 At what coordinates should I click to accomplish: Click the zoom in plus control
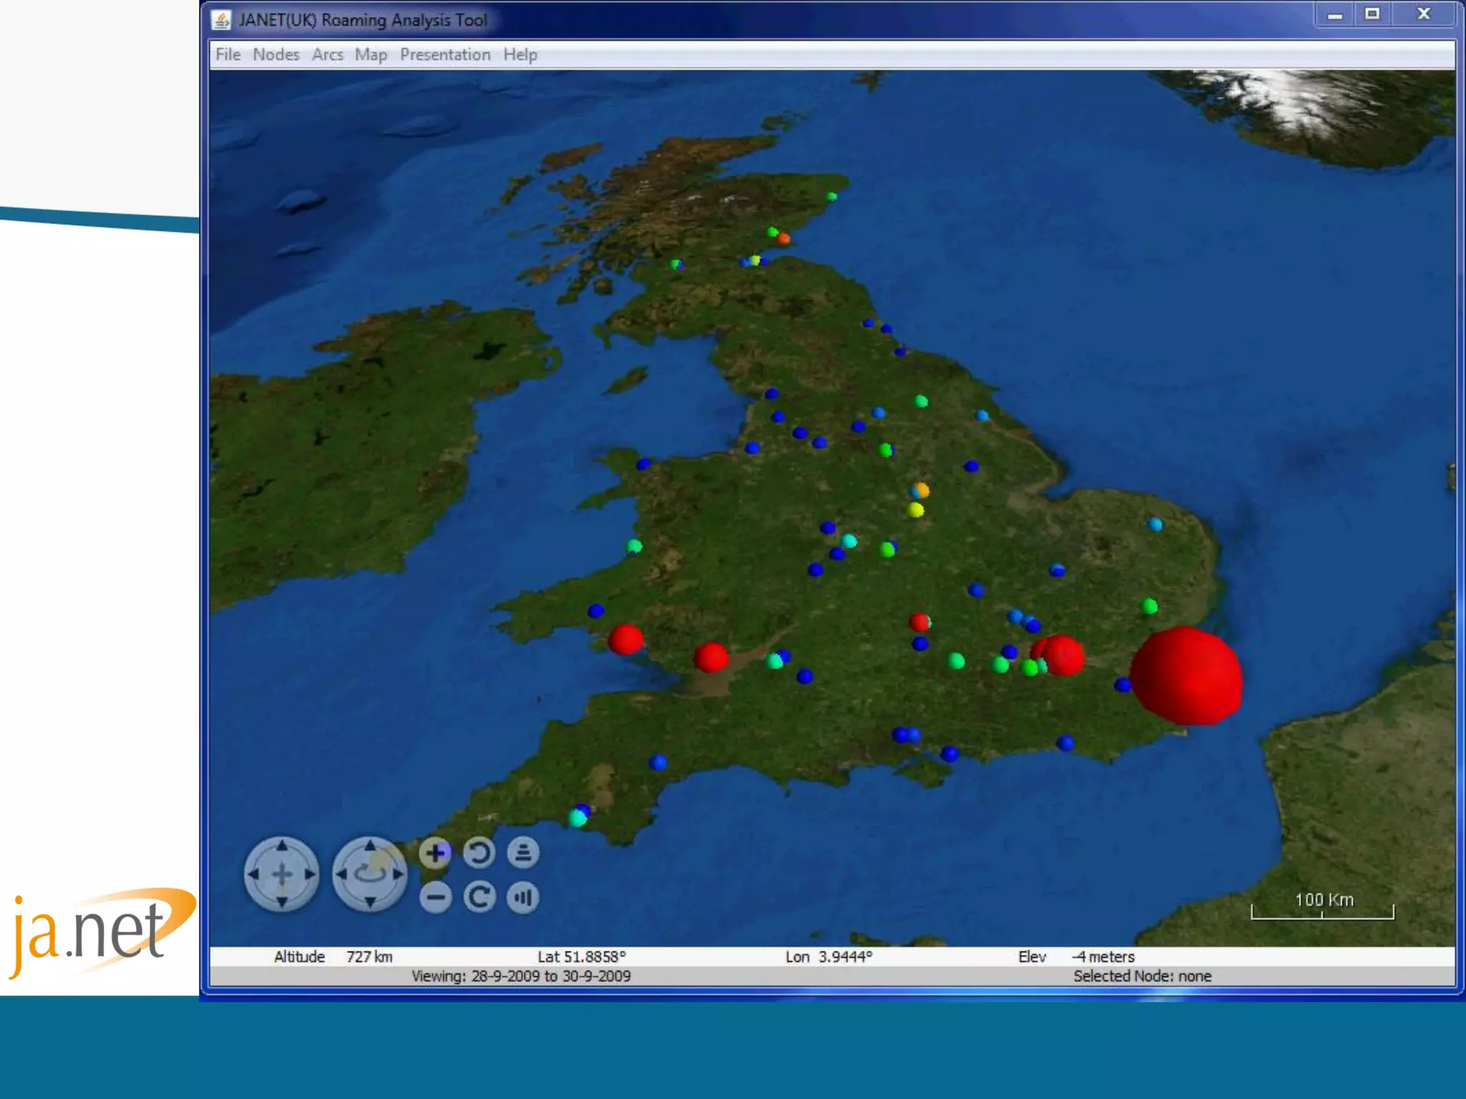click(435, 853)
